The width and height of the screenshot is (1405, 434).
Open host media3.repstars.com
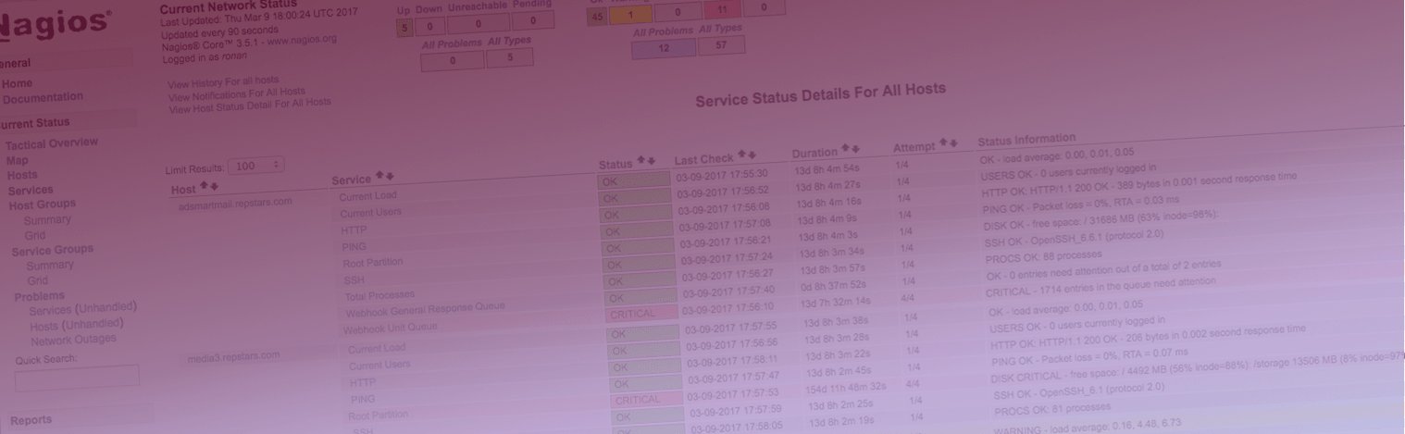click(233, 356)
